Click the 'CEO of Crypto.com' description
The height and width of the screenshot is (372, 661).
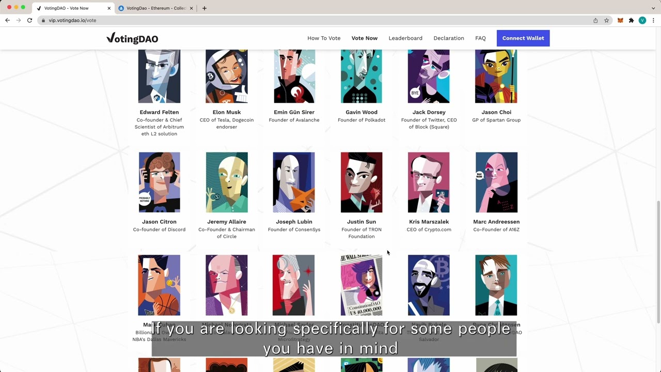(x=429, y=229)
